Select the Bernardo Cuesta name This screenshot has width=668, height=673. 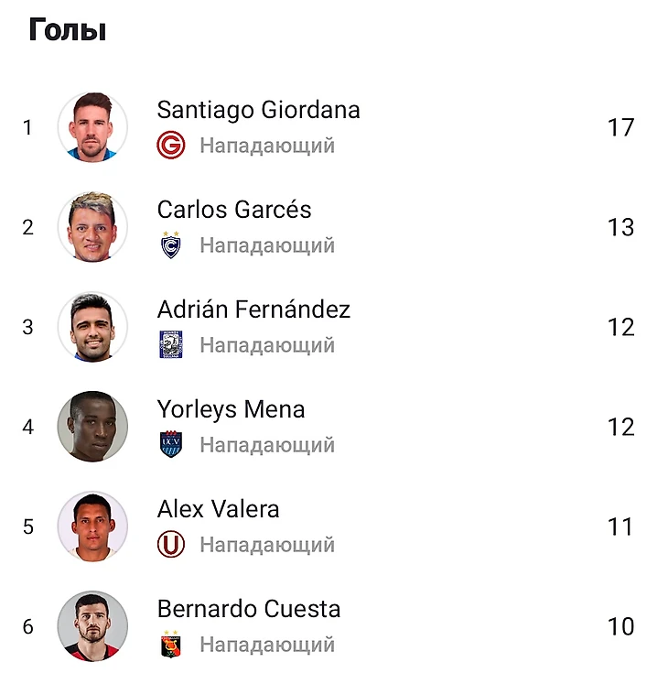click(x=249, y=609)
